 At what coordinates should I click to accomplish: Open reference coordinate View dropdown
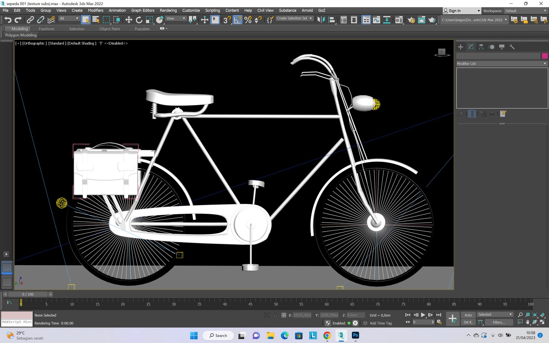(x=176, y=18)
